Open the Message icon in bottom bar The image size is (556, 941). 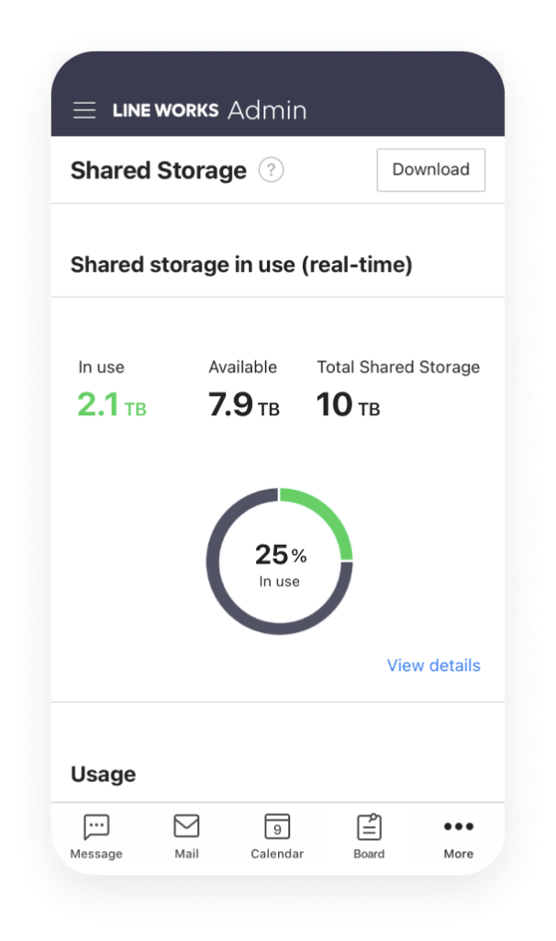point(96,826)
